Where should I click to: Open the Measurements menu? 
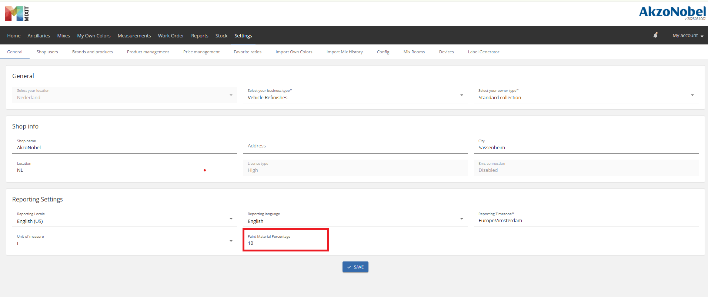[x=134, y=36]
